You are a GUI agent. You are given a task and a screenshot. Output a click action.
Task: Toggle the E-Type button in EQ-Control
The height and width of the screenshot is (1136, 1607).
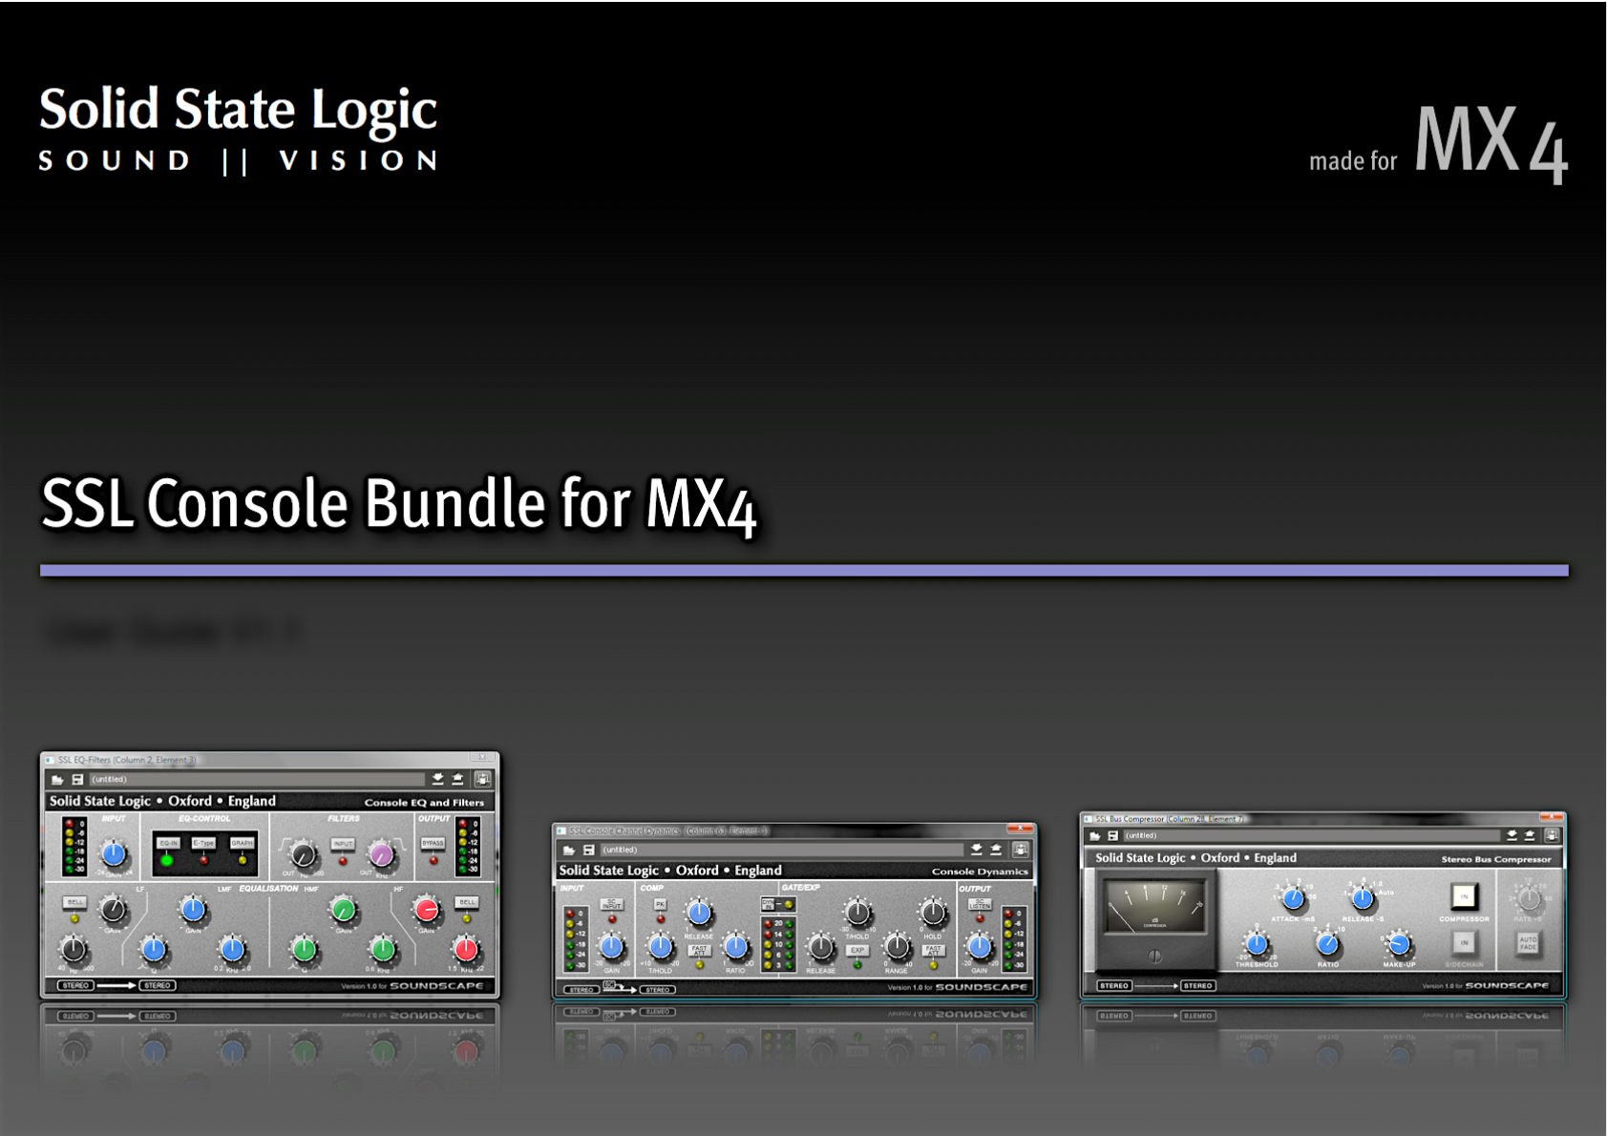click(x=203, y=844)
